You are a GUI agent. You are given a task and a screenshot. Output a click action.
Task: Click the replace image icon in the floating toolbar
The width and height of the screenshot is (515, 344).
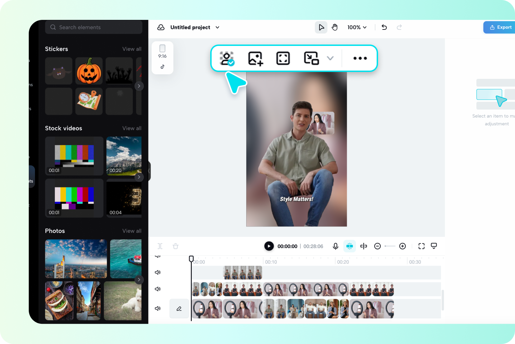pos(255,58)
